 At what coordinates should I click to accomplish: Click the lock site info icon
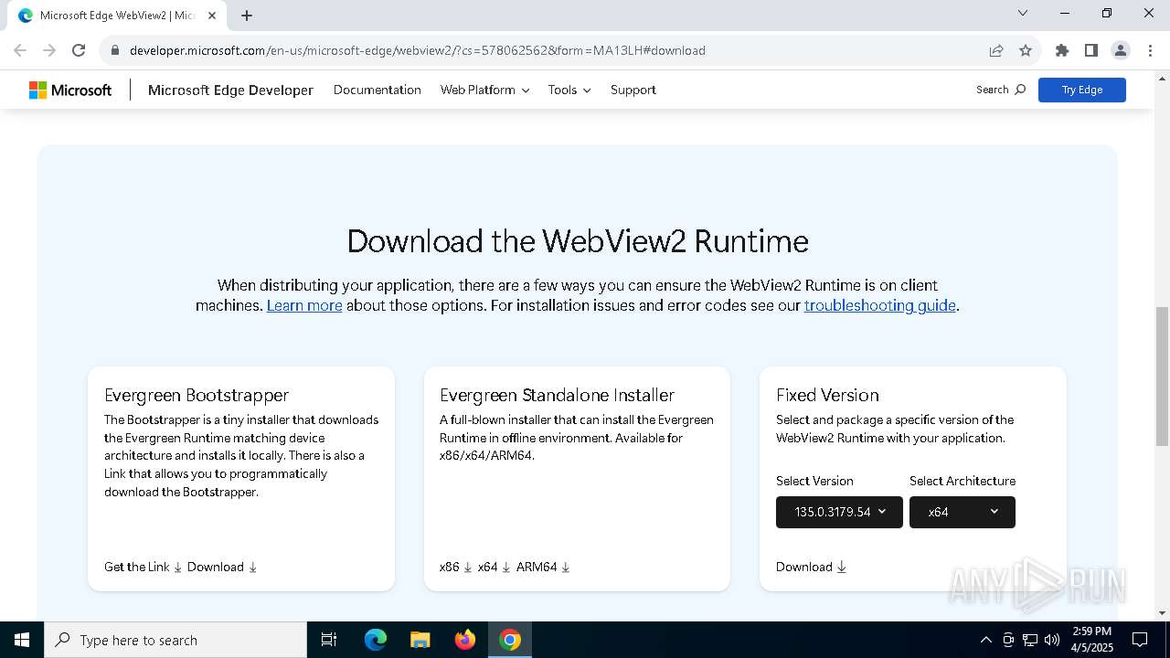(x=115, y=50)
